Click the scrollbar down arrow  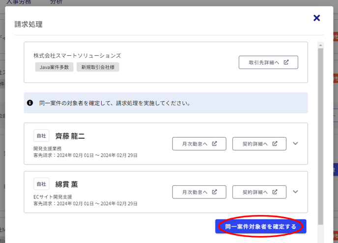(x=321, y=239)
